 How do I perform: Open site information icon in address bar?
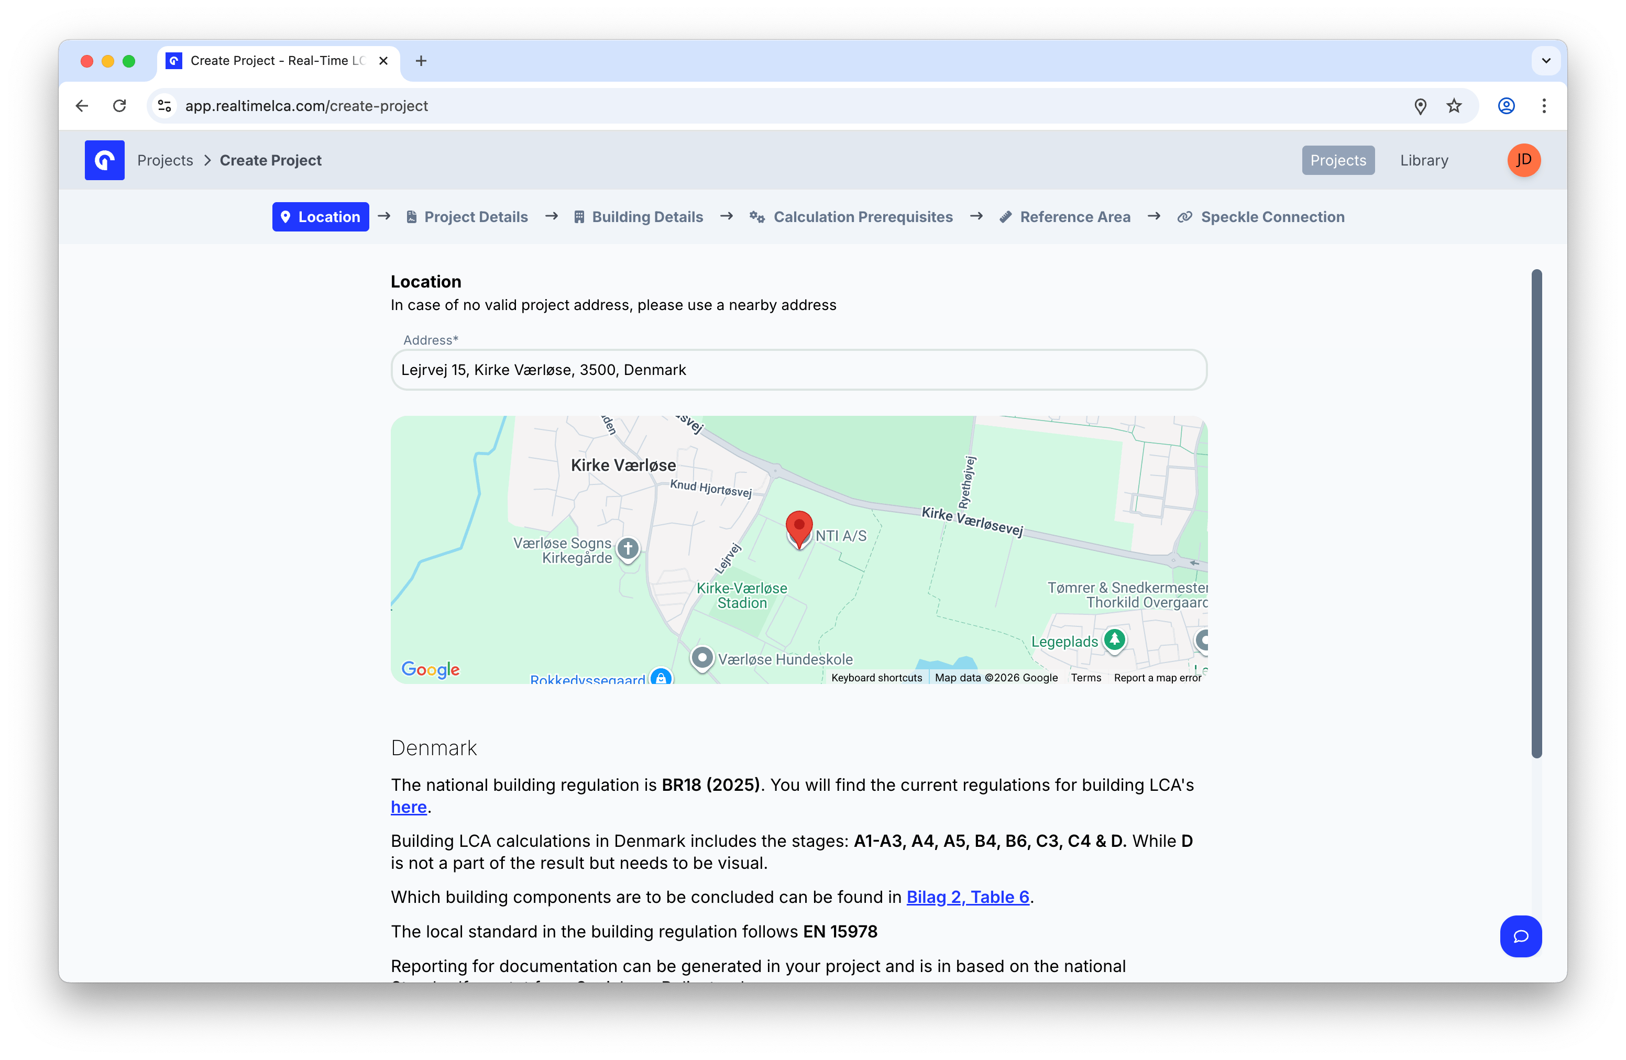[164, 106]
